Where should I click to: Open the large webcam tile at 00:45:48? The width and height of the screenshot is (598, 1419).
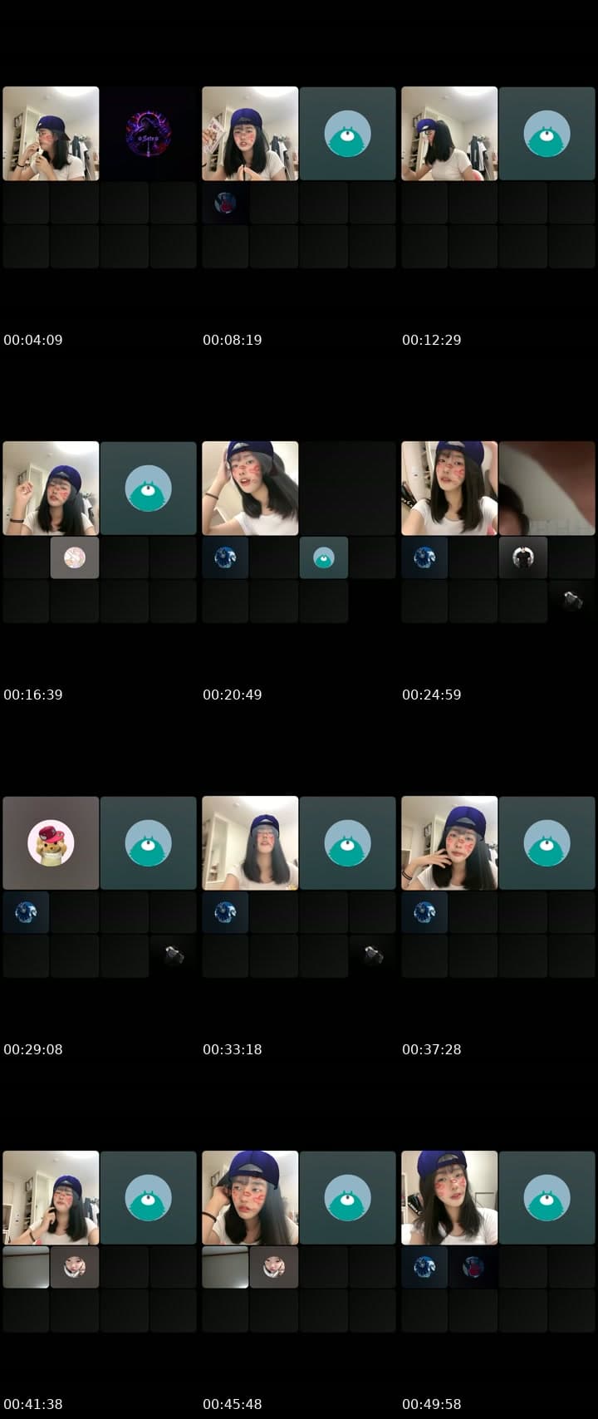point(250,1198)
